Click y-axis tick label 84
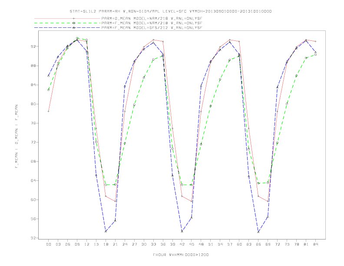 33,85
